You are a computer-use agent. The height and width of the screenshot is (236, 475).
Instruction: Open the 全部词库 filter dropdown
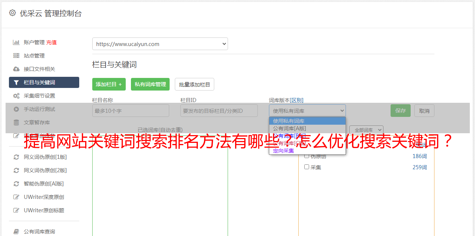[x=366, y=130]
